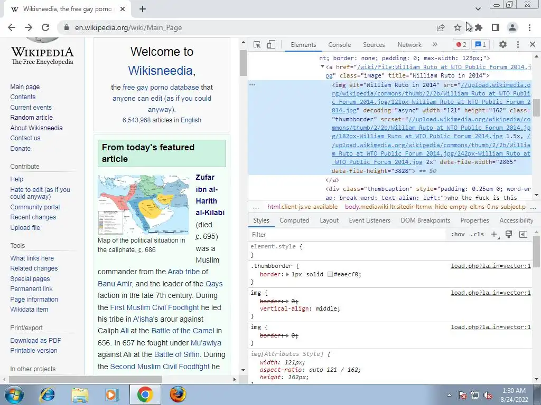Close the DevTools panel
Viewport: 541px width, 405px height.
[x=533, y=44]
